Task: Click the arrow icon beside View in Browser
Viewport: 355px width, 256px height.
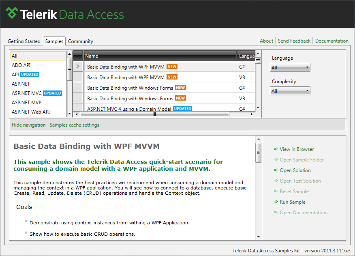Action: coord(276,149)
